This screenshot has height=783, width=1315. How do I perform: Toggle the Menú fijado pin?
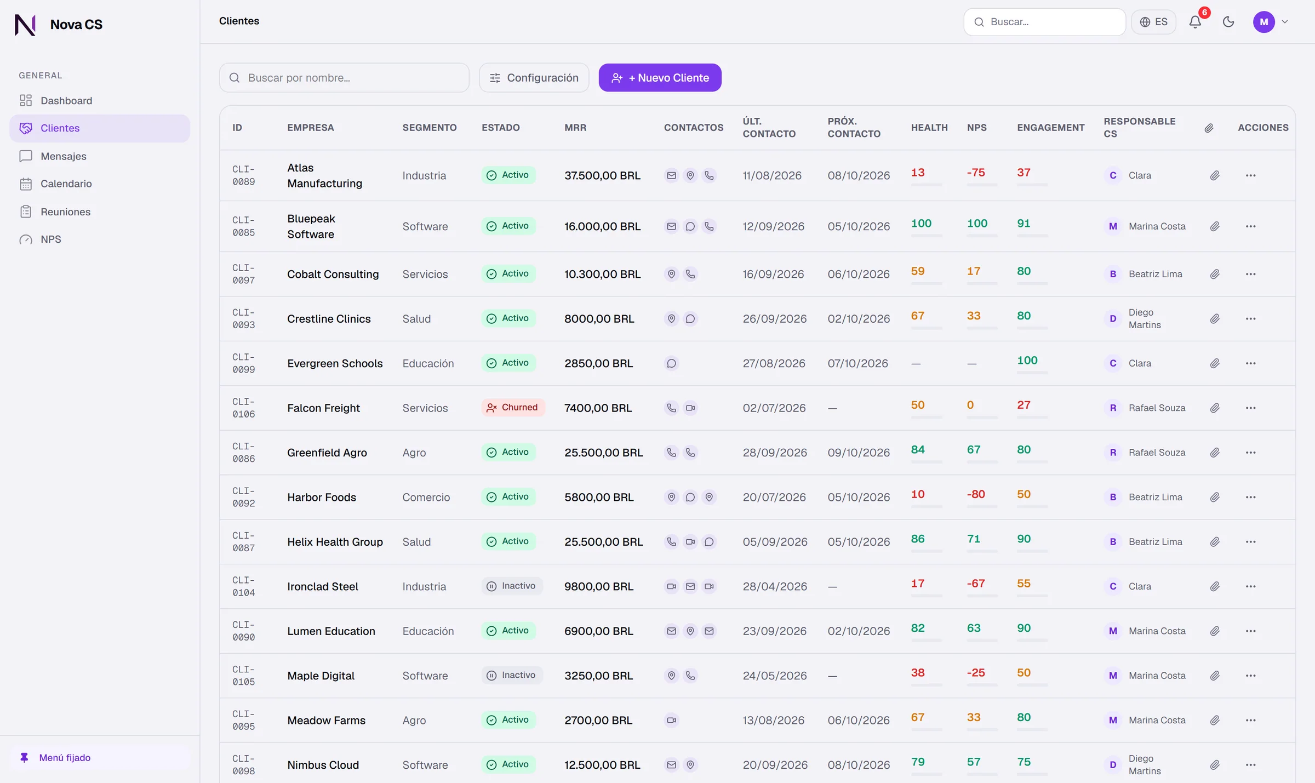pos(100,758)
